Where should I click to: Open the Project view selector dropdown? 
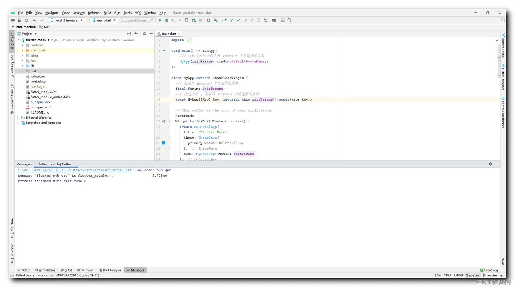[x=27, y=33]
